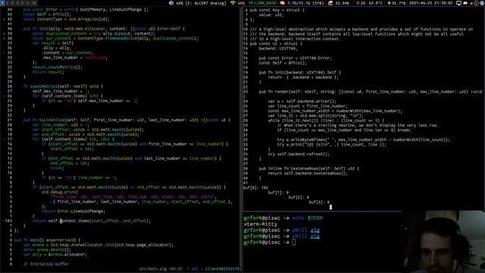Place cursor on 'pub fn init(ally' line
The image size is (485, 273).
click(x=104, y=29)
